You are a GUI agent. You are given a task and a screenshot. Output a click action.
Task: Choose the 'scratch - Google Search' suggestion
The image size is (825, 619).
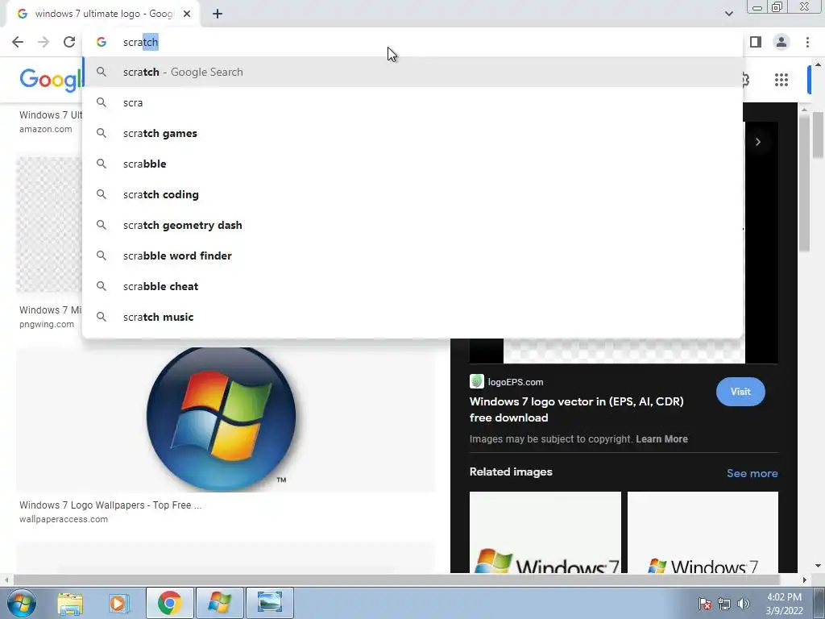[412, 72]
